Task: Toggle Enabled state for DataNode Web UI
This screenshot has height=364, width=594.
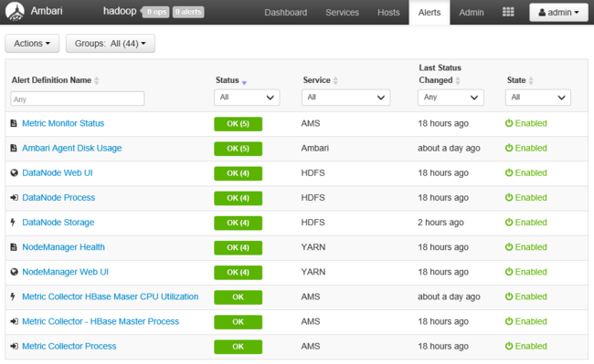Action: tap(525, 172)
